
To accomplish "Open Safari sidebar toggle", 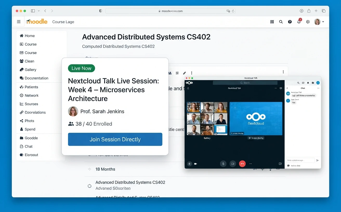I will [33, 11].
